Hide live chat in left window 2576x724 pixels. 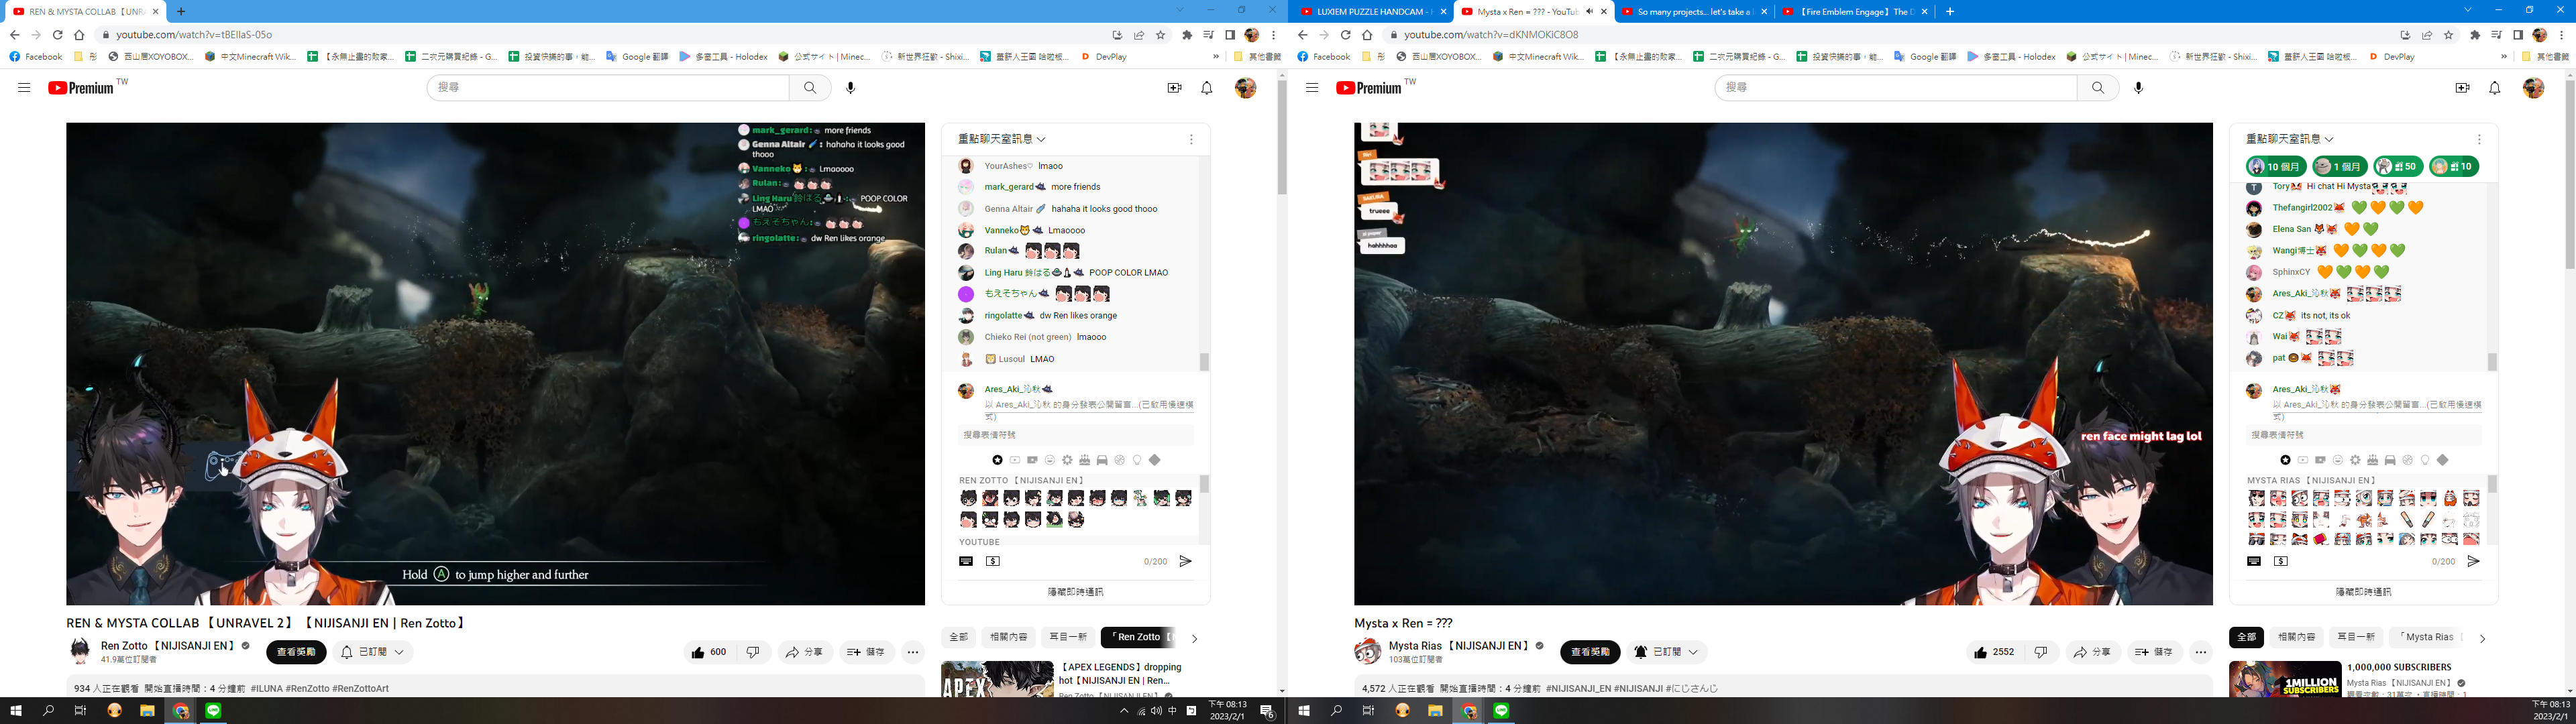(1075, 592)
